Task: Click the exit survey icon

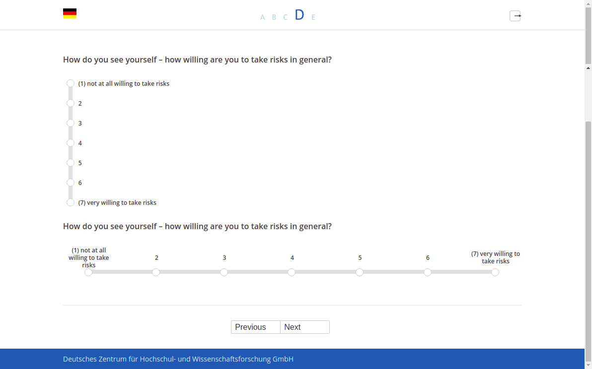Action: click(516, 16)
